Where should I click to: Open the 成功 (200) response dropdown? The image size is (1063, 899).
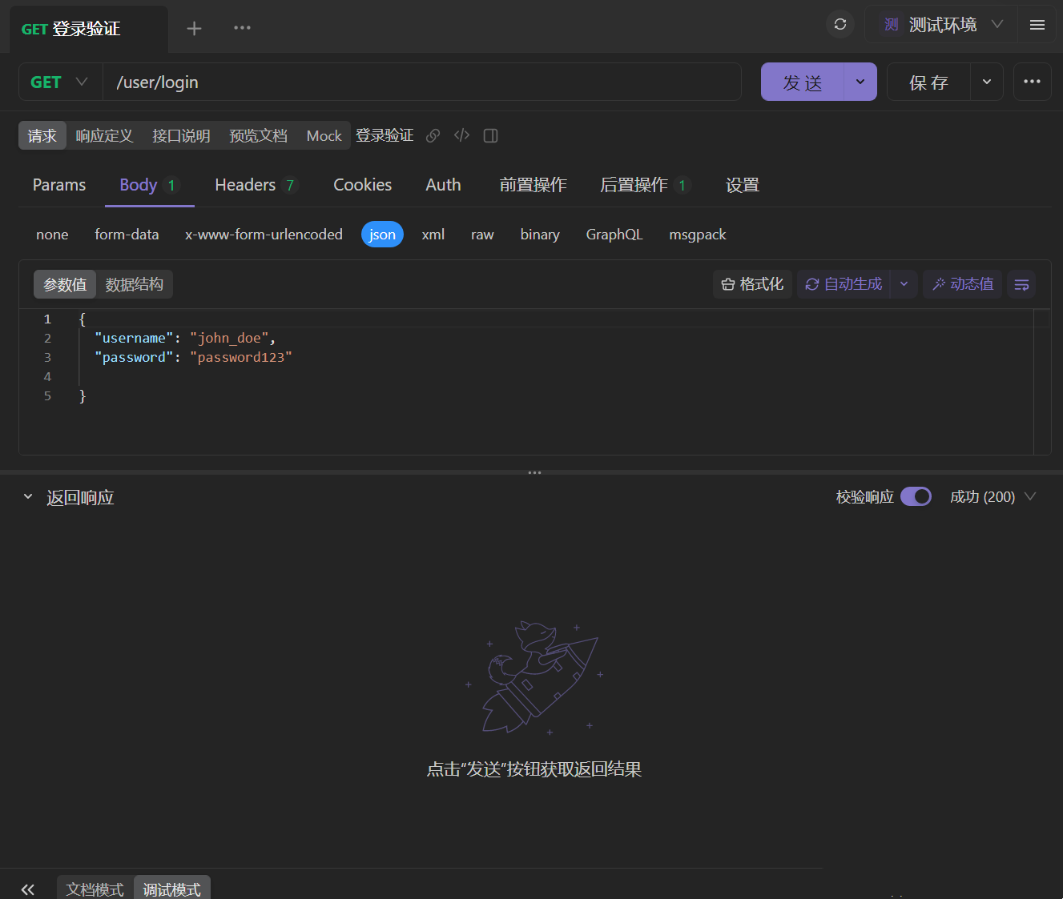(993, 497)
